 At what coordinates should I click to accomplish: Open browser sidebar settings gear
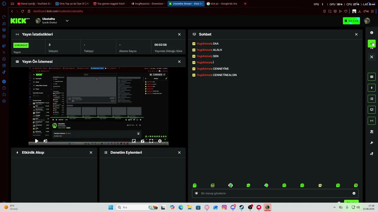[x=4, y=101]
